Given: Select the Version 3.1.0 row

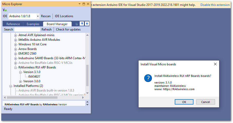Looking at the screenshot, I should tap(32, 72).
